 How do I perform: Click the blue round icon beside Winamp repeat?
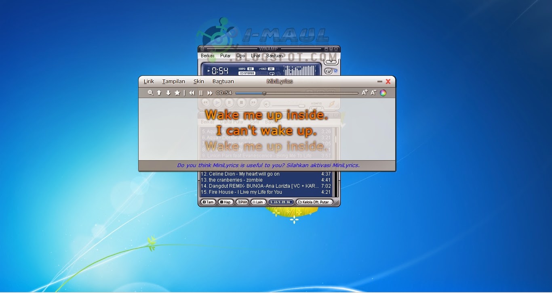(335, 71)
